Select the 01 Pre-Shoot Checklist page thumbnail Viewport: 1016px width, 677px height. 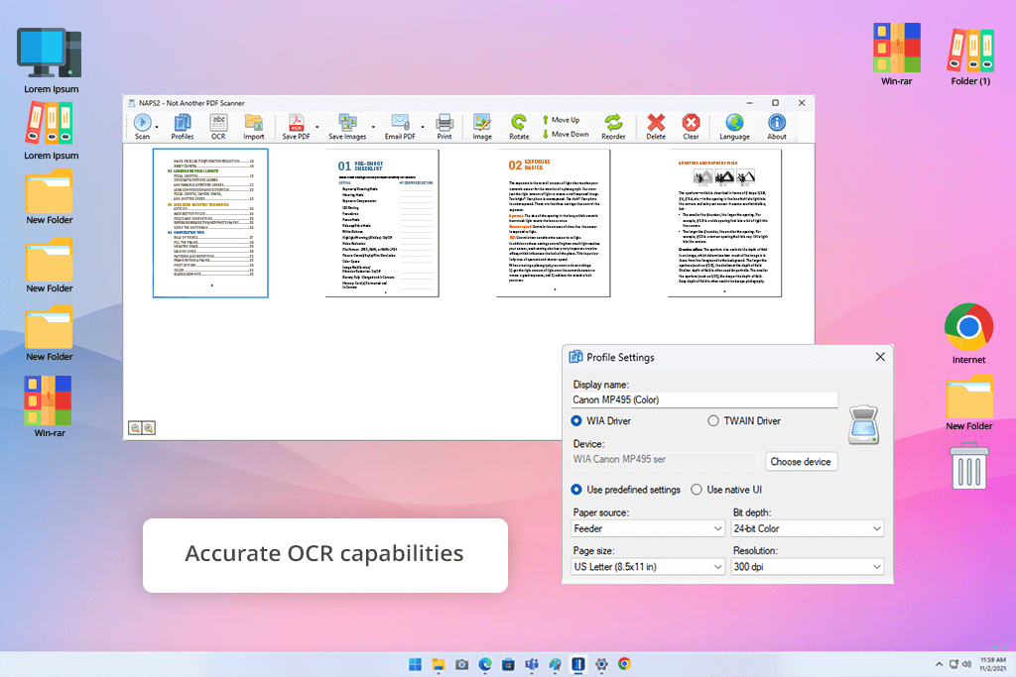tap(382, 223)
